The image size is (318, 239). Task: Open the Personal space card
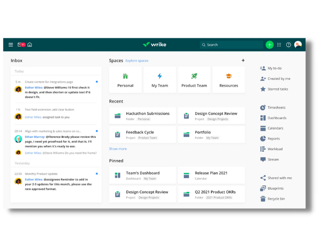125,80
